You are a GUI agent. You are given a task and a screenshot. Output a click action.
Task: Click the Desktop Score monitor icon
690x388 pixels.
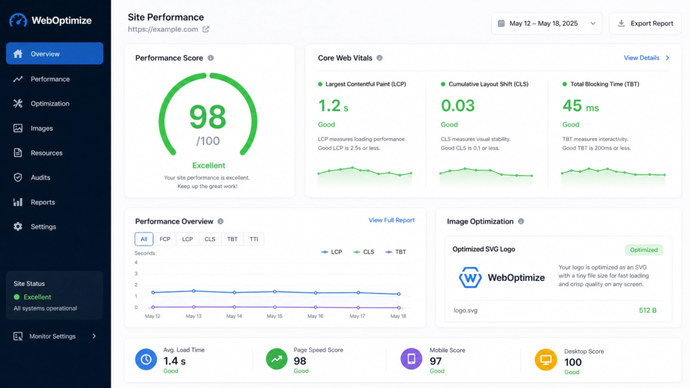point(546,360)
